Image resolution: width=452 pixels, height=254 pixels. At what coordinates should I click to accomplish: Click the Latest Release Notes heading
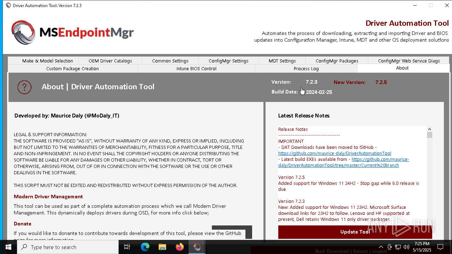point(304,116)
